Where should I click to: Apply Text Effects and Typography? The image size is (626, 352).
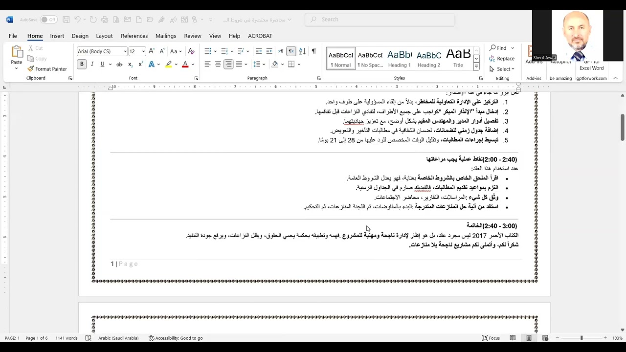(152, 65)
